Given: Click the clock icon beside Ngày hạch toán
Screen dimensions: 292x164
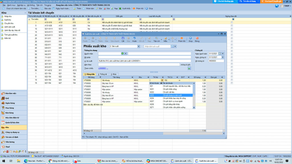Looking at the screenshot, I should point(220,54).
